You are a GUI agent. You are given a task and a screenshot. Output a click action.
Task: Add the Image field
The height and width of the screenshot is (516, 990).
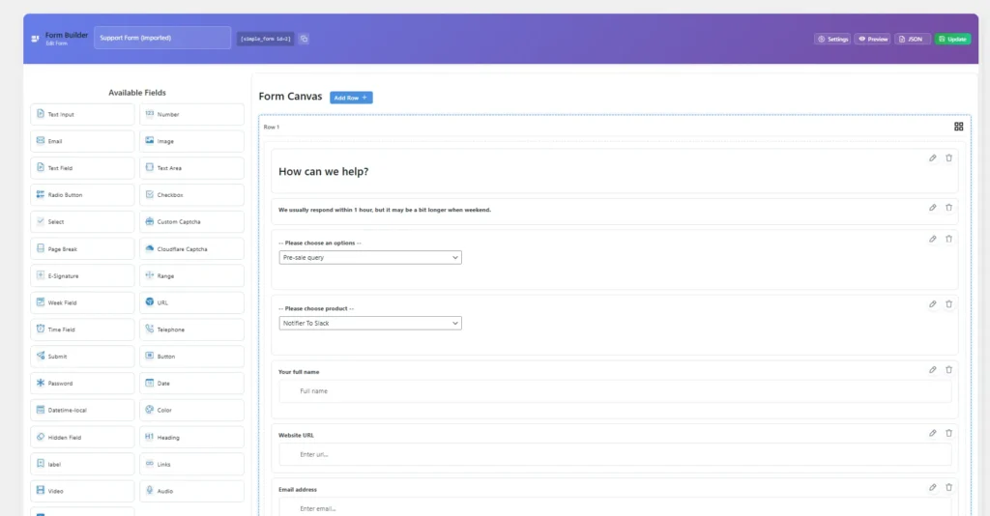192,141
